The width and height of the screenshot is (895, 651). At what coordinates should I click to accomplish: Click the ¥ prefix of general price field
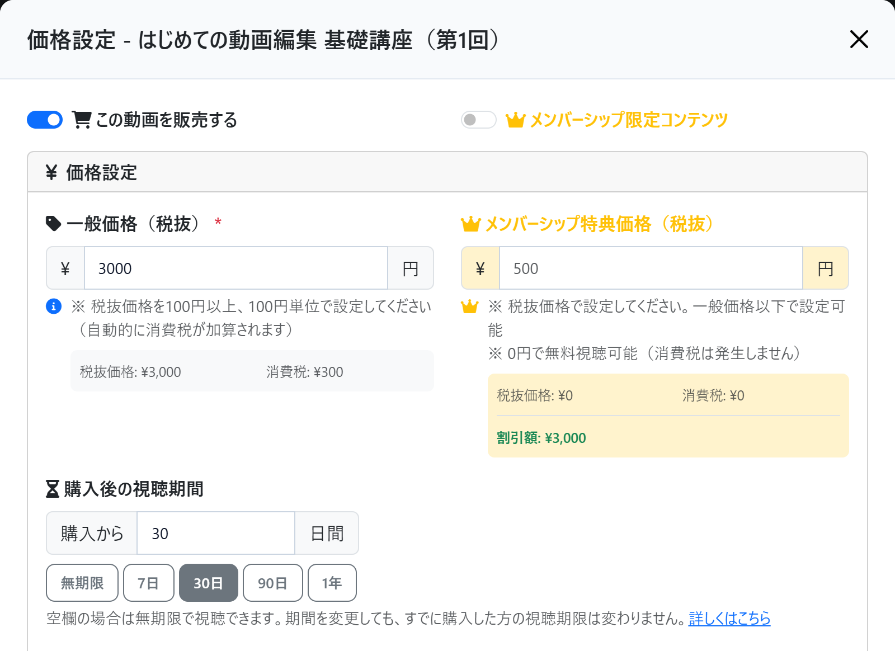pos(65,268)
